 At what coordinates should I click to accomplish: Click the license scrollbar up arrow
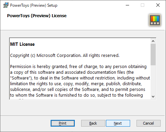153,41
